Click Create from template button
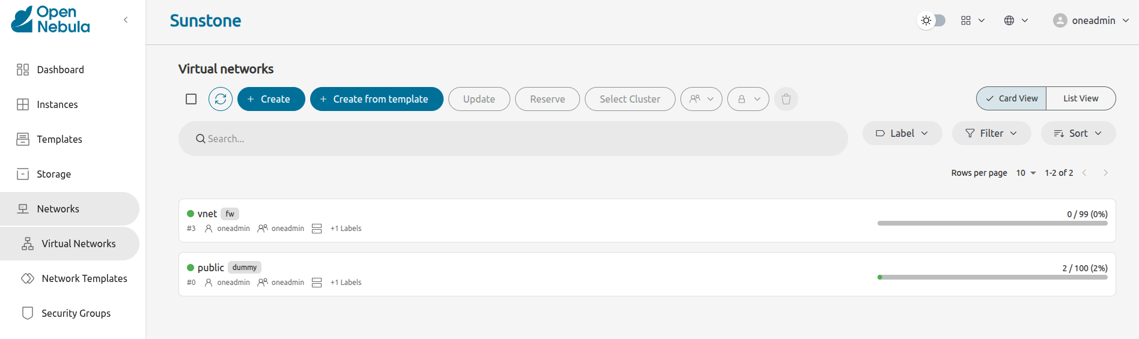This screenshot has width=1139, height=339. pos(376,99)
